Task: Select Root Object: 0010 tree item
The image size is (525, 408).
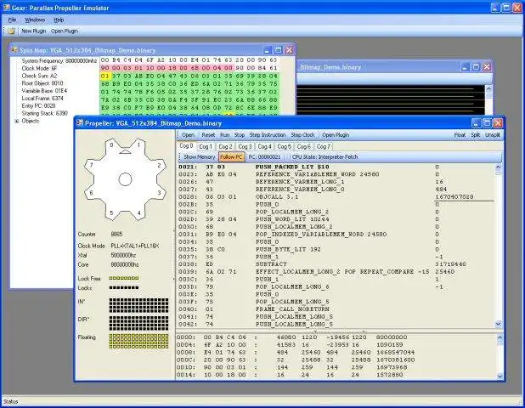Action: click(x=42, y=83)
